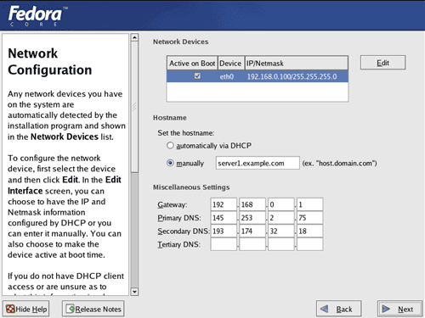The width and height of the screenshot is (425, 318).
Task: Click the help panel scrollbar thumb
Action: [x=134, y=107]
